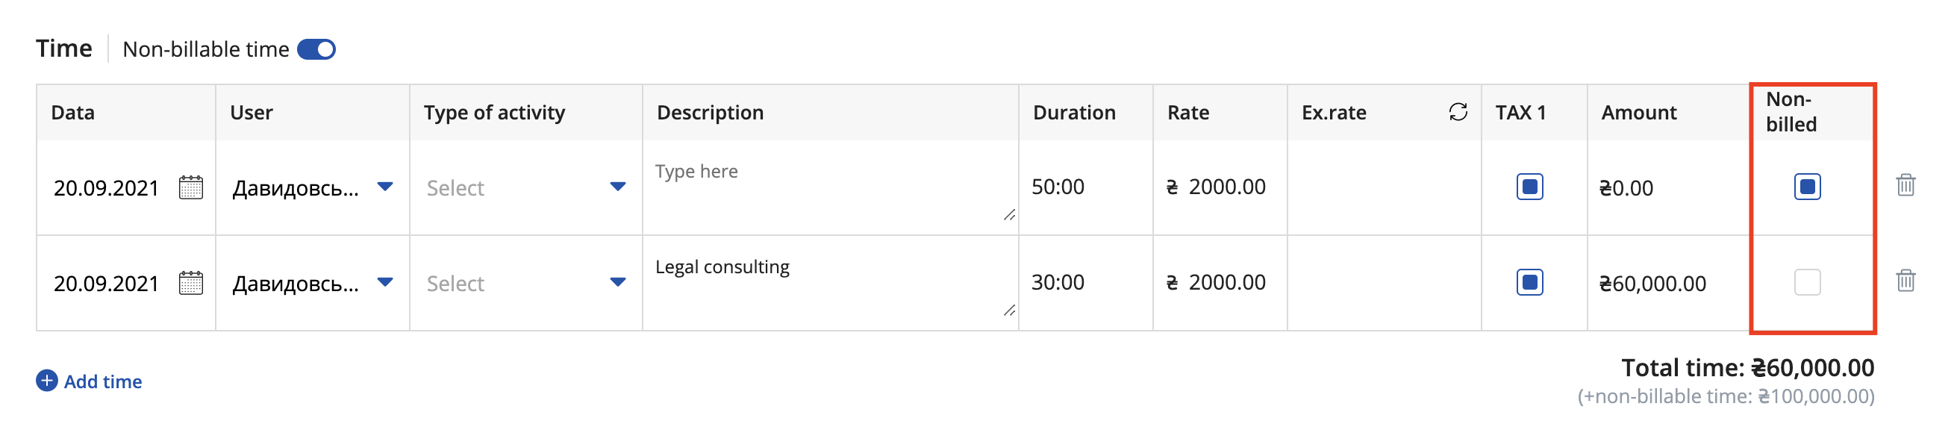Open calendar picker in second row
Screen dimensions: 1954x430
click(190, 283)
